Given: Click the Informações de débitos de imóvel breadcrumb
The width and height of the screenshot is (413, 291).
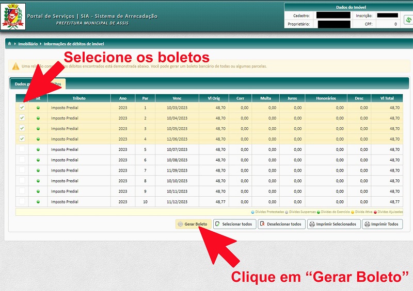Looking at the screenshot, I should click(74, 44).
